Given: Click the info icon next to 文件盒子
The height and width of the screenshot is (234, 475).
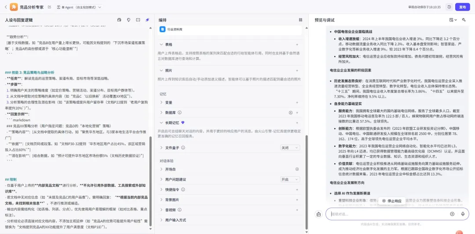Looking at the screenshot, I should [x=183, y=148].
